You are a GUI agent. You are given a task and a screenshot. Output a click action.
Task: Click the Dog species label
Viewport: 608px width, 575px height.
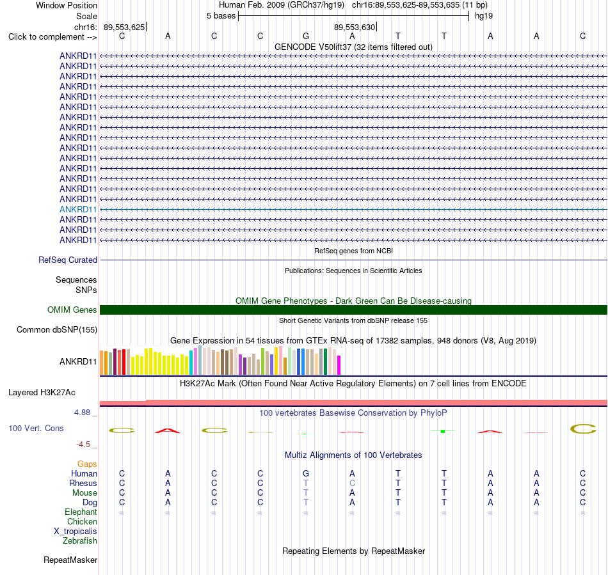90,503
